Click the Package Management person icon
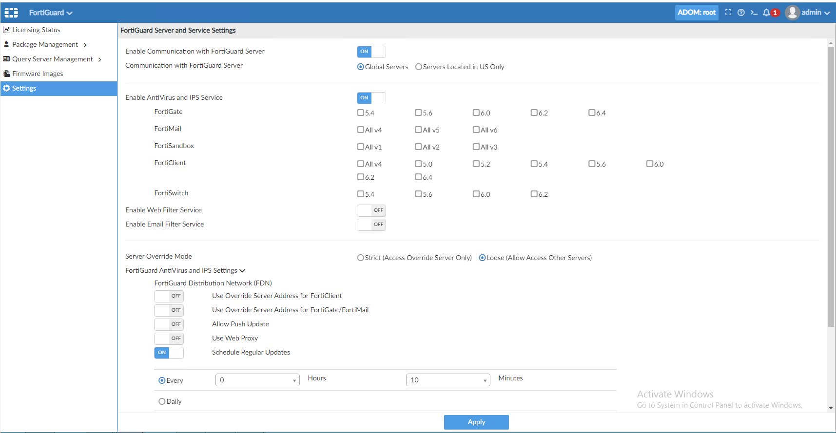 pos(6,44)
